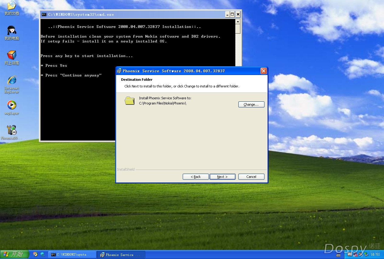Click the "If setup fails" line in cmd

tap(104, 41)
